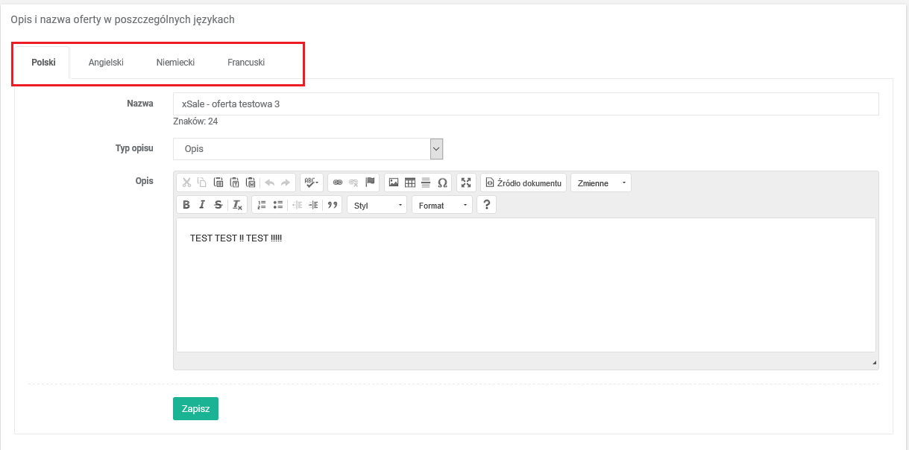909x450 pixels.
Task: Open the Niemiecki language tab
Action: (175, 63)
